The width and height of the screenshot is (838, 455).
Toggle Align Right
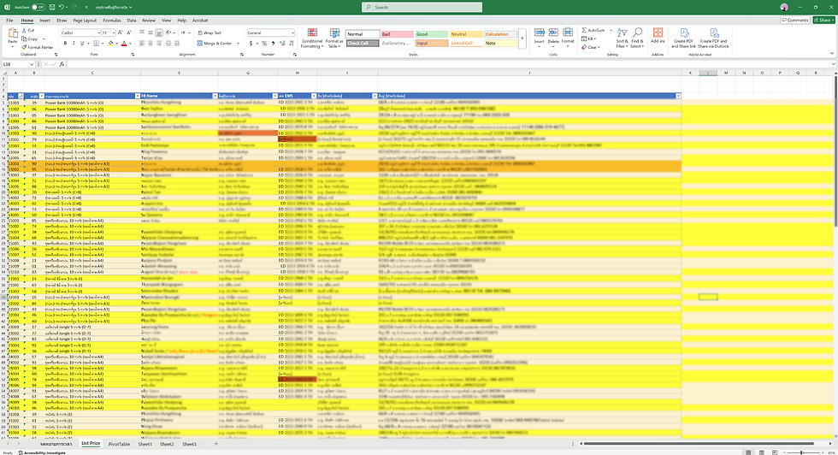159,44
